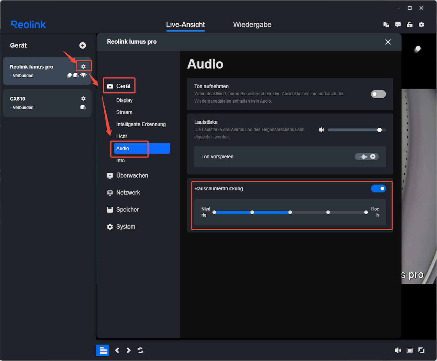Viewport: 437px width, 361px height.
Task: Adjust the Lautstärke volume slider handle
Action: point(379,130)
